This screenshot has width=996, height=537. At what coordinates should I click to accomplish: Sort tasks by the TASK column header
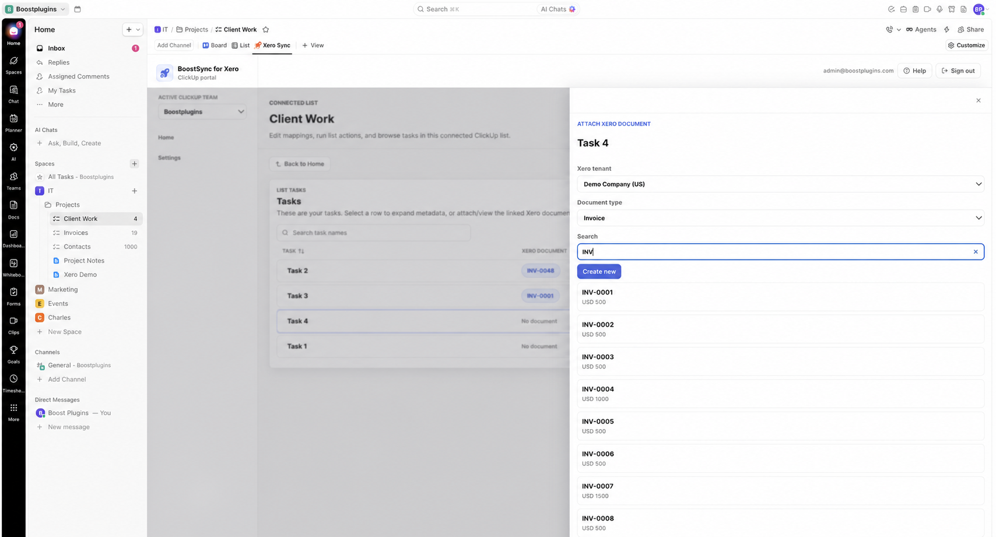click(x=293, y=251)
